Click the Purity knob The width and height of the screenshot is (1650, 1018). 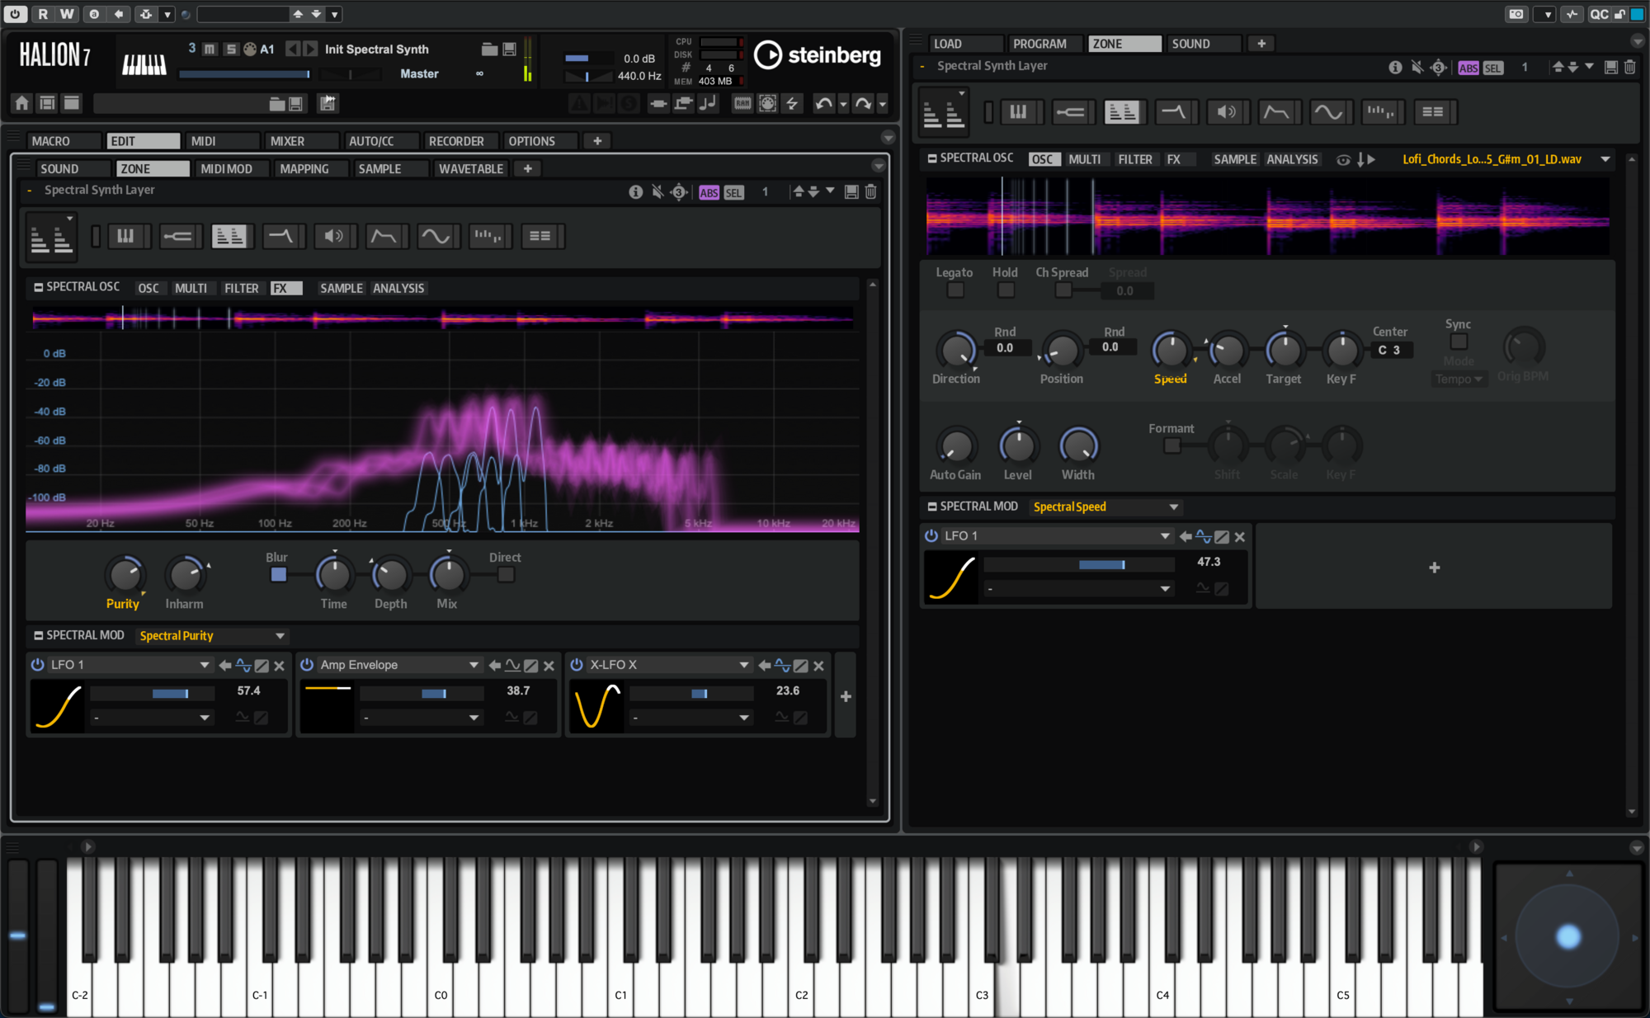125,574
